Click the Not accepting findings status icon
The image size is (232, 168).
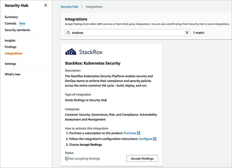click(x=67, y=159)
